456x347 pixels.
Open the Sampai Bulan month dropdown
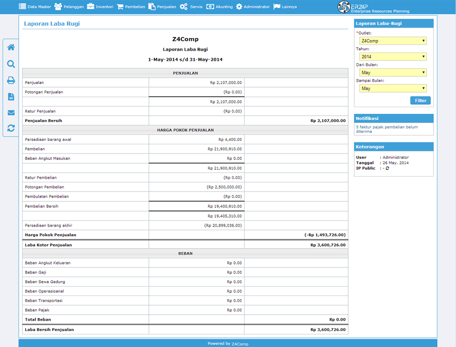tap(393, 89)
